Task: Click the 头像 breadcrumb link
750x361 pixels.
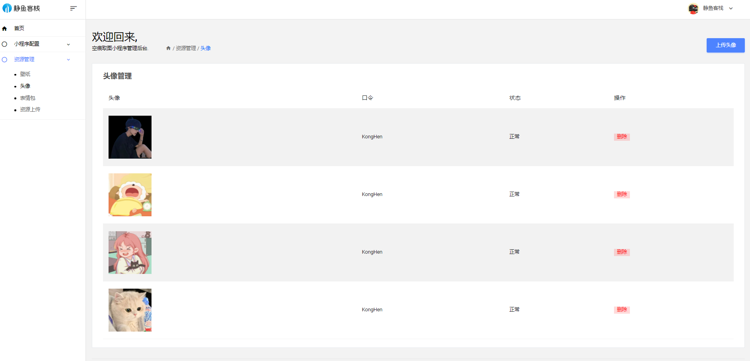Action: coord(206,48)
